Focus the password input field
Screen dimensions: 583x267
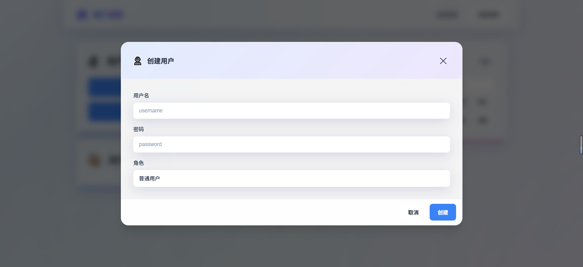[x=291, y=144]
